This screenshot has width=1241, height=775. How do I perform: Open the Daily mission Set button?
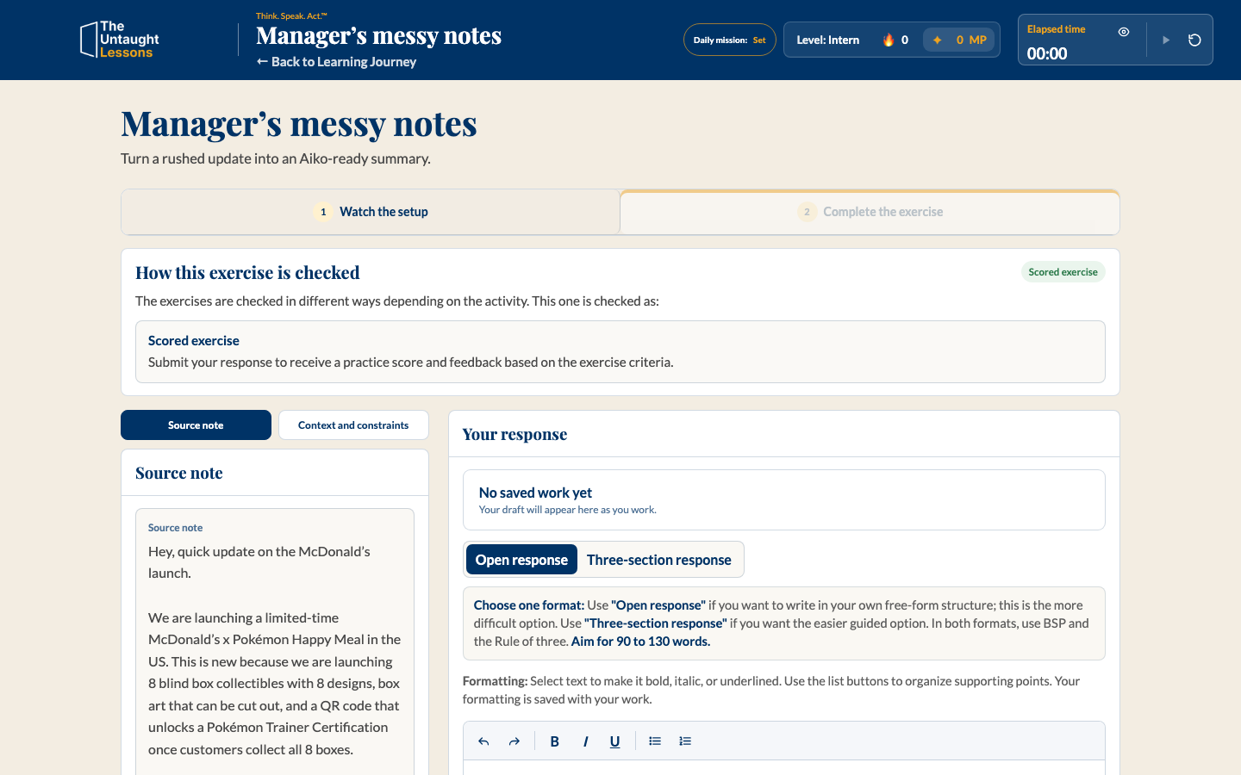[730, 40]
